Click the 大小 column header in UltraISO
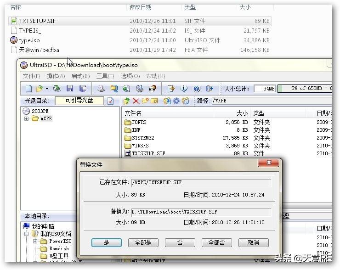The image size is (340, 270). tap(232, 113)
